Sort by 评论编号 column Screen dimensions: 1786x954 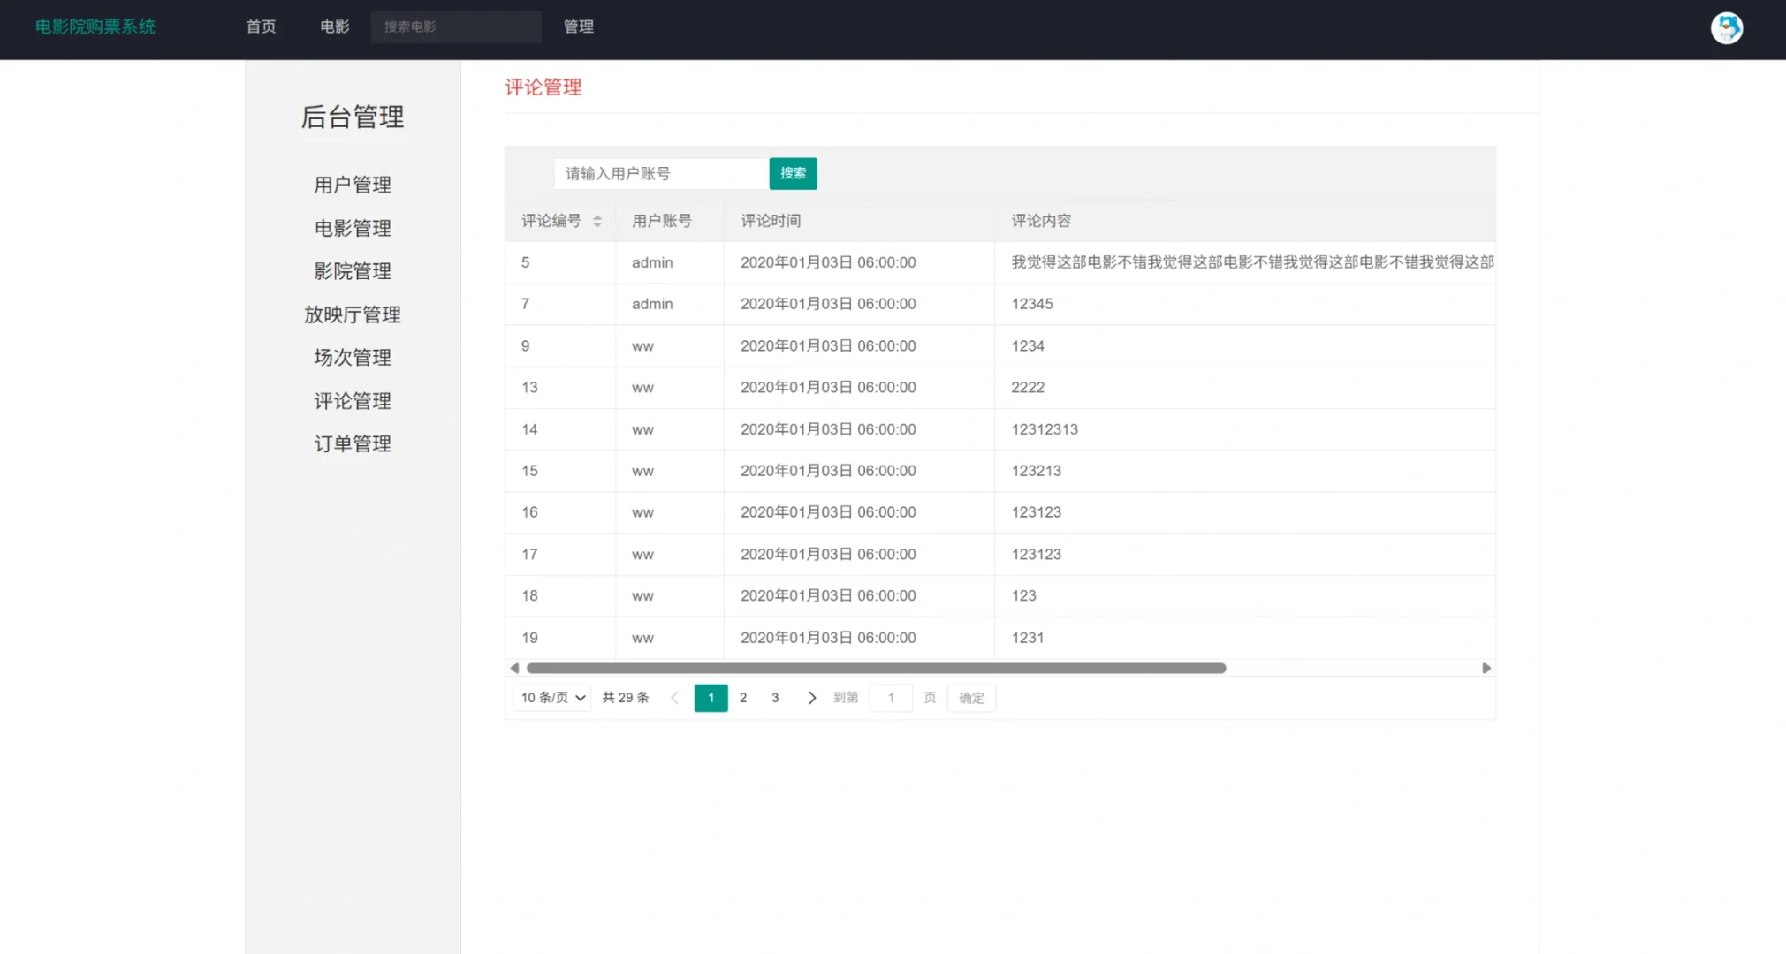click(x=551, y=221)
